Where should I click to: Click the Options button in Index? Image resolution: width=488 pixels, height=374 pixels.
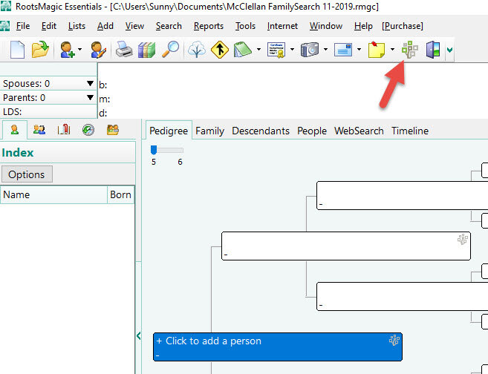tap(27, 174)
